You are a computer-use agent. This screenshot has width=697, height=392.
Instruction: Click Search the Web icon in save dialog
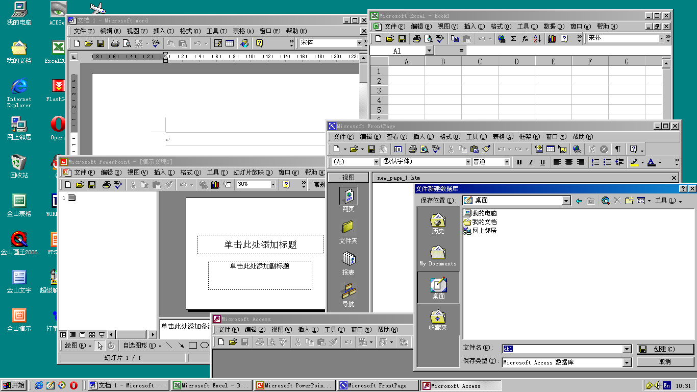605,201
